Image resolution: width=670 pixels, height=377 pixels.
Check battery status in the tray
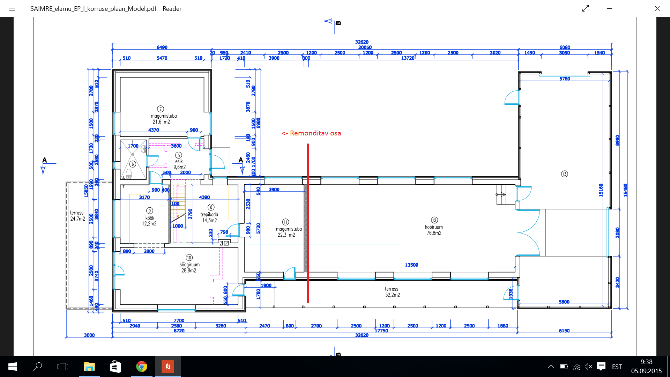pos(564,367)
